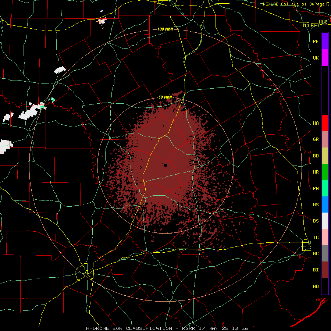The image size is (331, 331).
Task: Select the "IC" legend label
Action: pyautogui.click(x=316, y=238)
